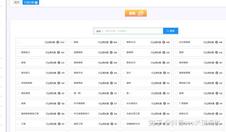Image resolution: width=226 pixels, height=132 pixels.
Task: Collapse the top sidebar menu chevron
Action: tap(2, 6)
